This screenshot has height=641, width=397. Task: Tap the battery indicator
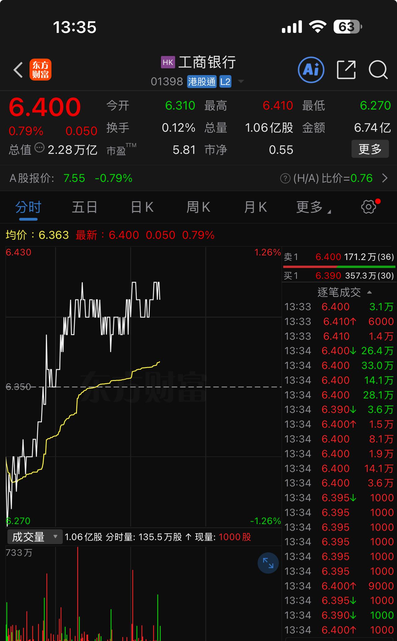[348, 27]
